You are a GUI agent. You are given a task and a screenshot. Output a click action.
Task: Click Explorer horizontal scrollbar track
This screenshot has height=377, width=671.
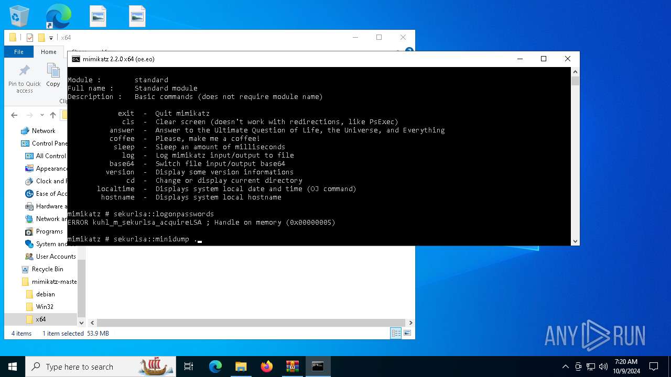click(x=251, y=323)
